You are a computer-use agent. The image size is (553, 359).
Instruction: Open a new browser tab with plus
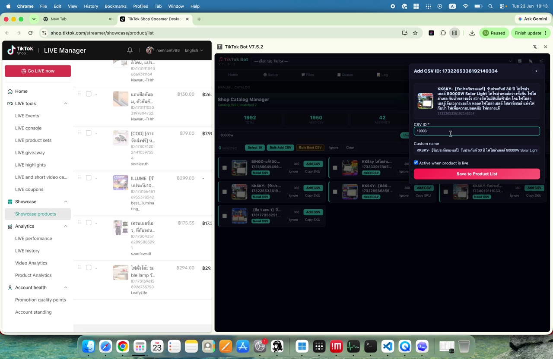[199, 19]
